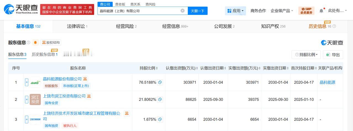This screenshot has height=131, width=353.
Task: Clear the search box with the X icon
Action: click(x=183, y=11)
